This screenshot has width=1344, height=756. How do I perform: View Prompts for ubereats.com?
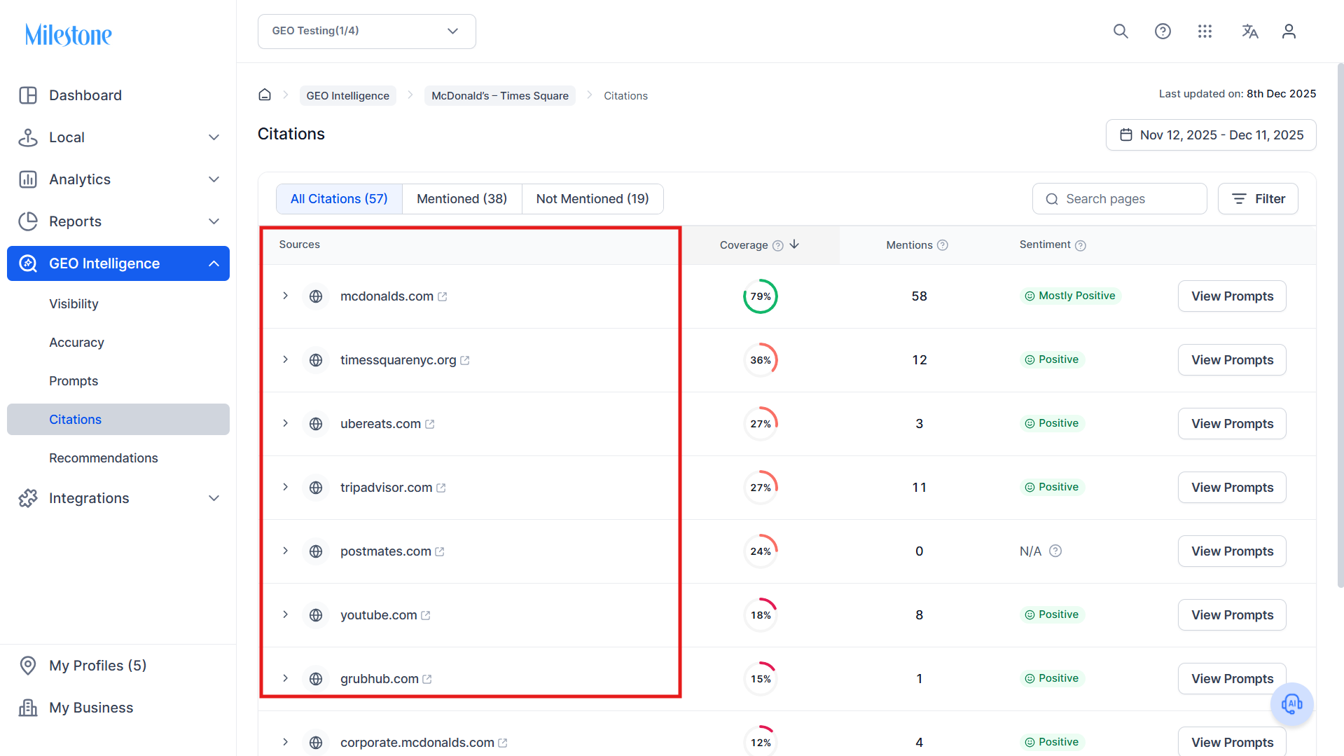tap(1232, 424)
